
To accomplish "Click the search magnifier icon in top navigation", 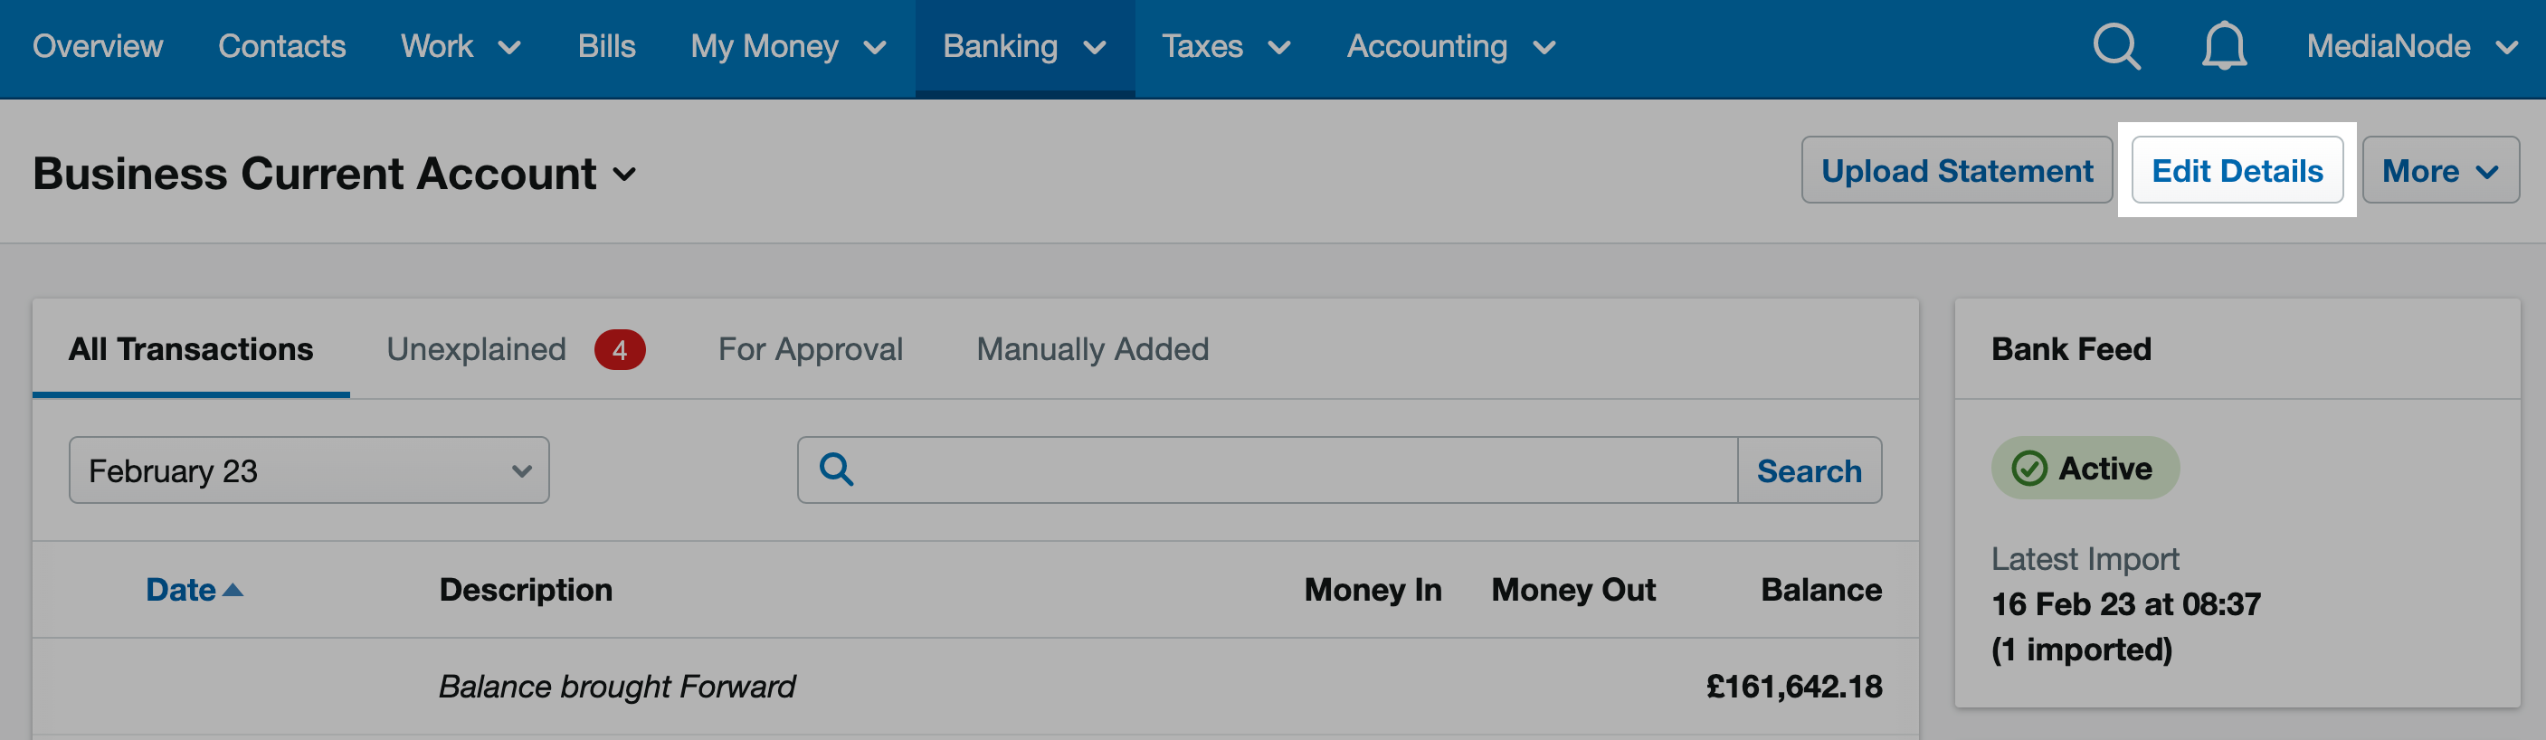I will coord(2116,46).
